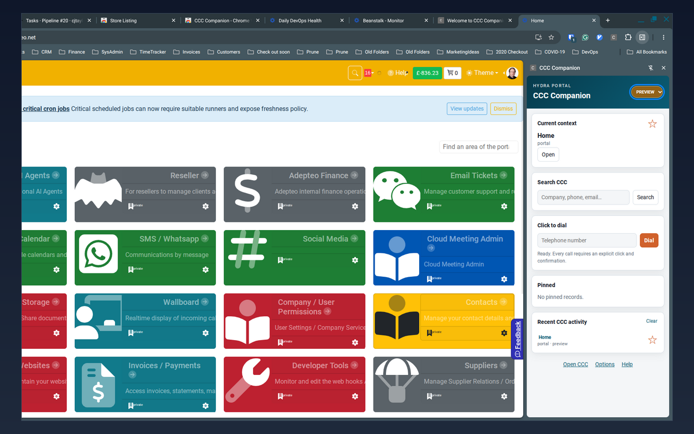Open the TimeTracker bookmarks folder
Screen dimensions: 694x434
pyautogui.click(x=147, y=52)
